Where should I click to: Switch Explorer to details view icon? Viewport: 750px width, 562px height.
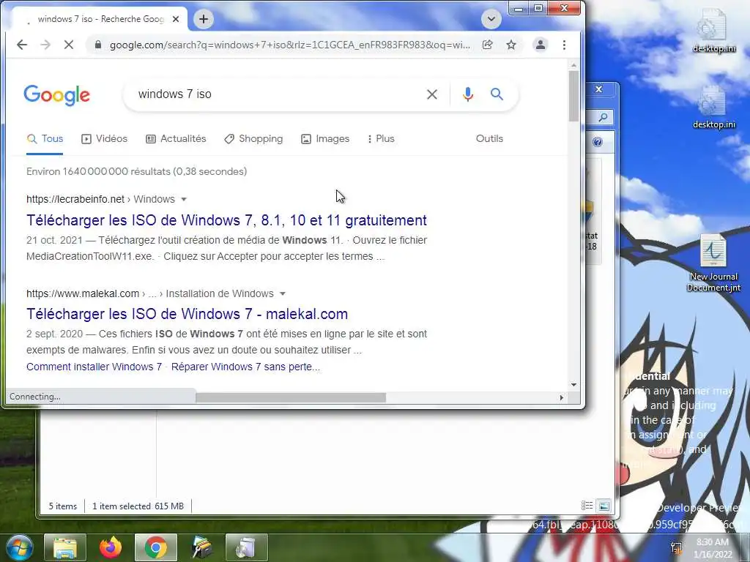(587, 506)
